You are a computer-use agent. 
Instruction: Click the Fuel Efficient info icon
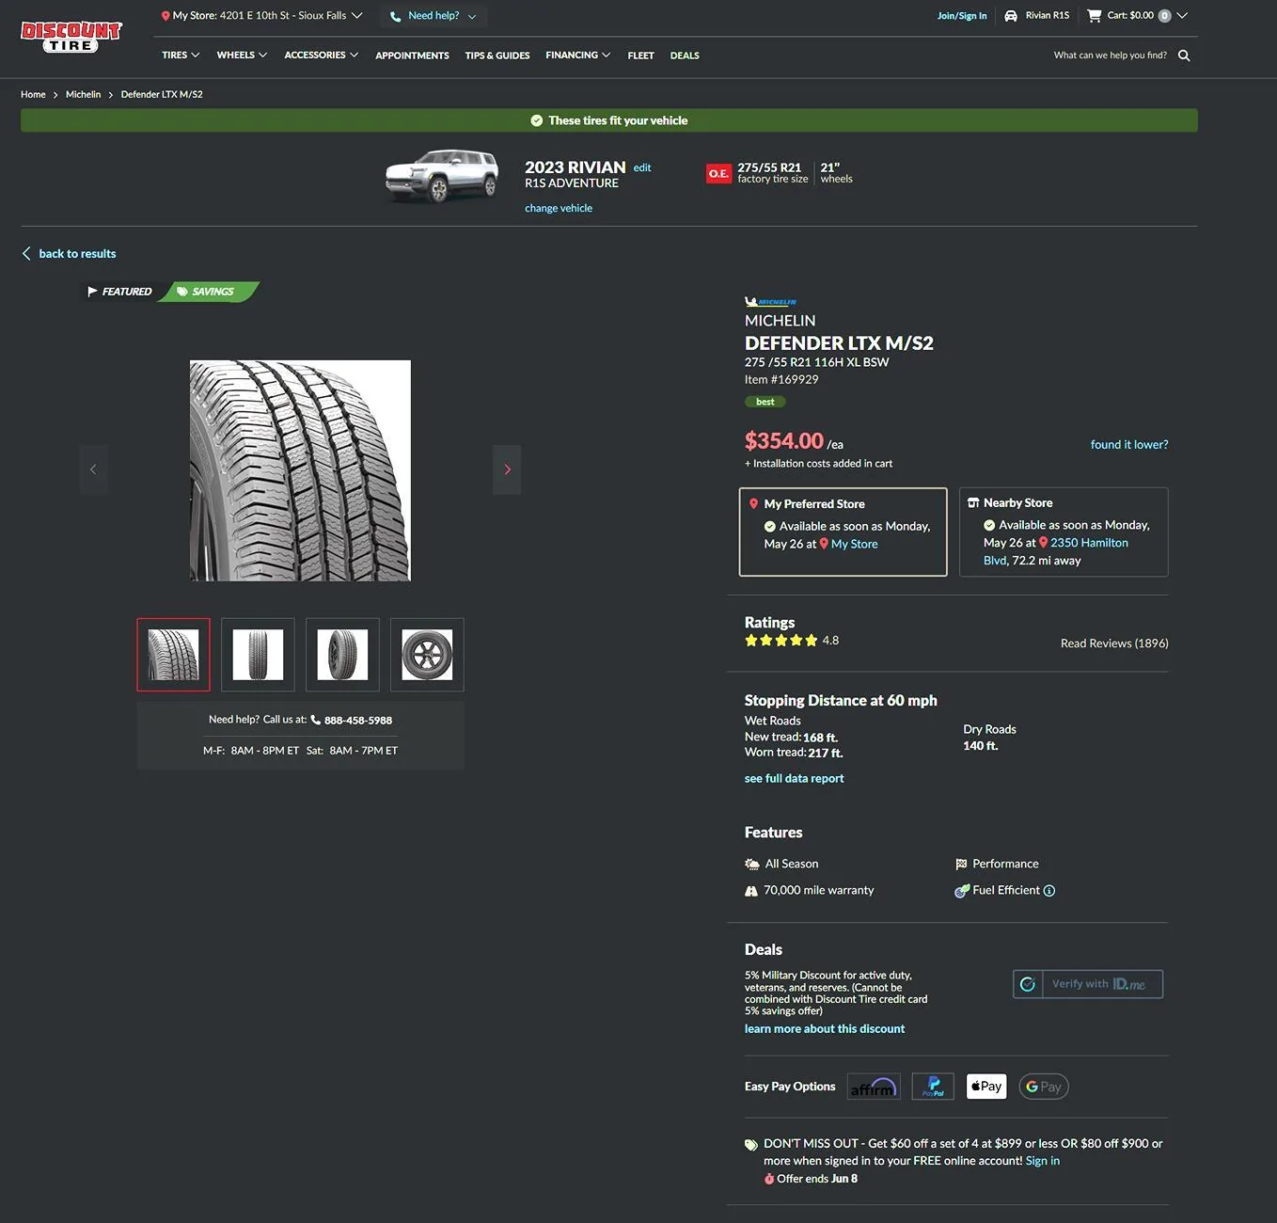pos(1049,891)
